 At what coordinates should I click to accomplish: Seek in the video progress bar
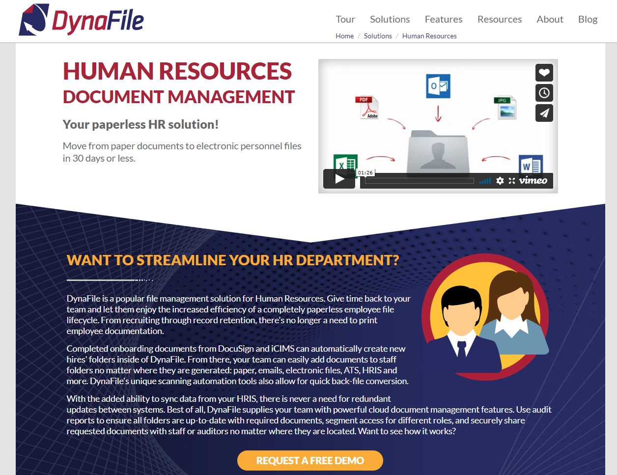tap(420, 181)
